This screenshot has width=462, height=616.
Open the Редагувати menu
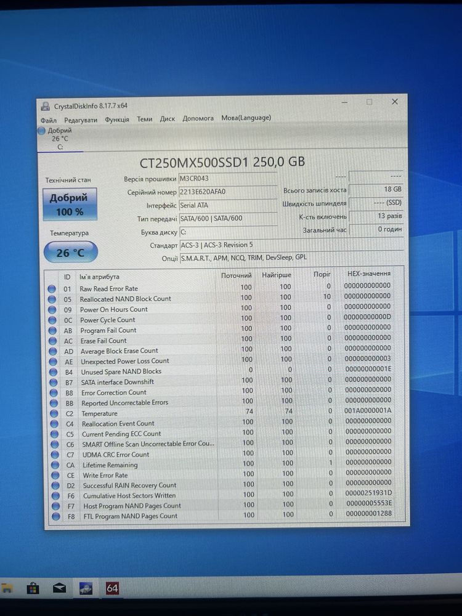[81, 120]
